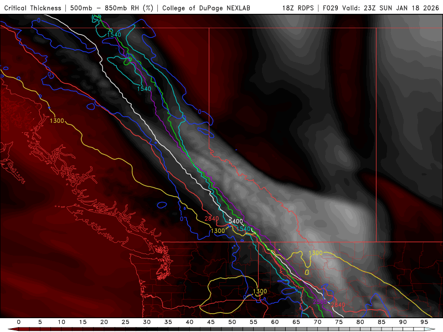Click the cyan '1540' label next to '5400'

click(244, 229)
